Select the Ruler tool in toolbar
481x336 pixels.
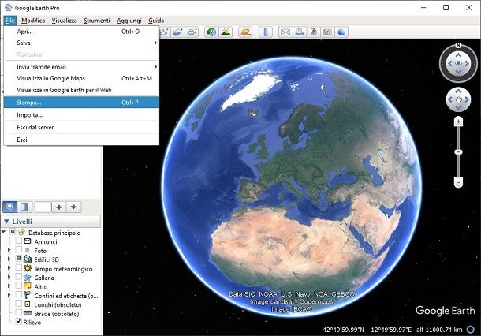pyautogui.click(x=266, y=32)
